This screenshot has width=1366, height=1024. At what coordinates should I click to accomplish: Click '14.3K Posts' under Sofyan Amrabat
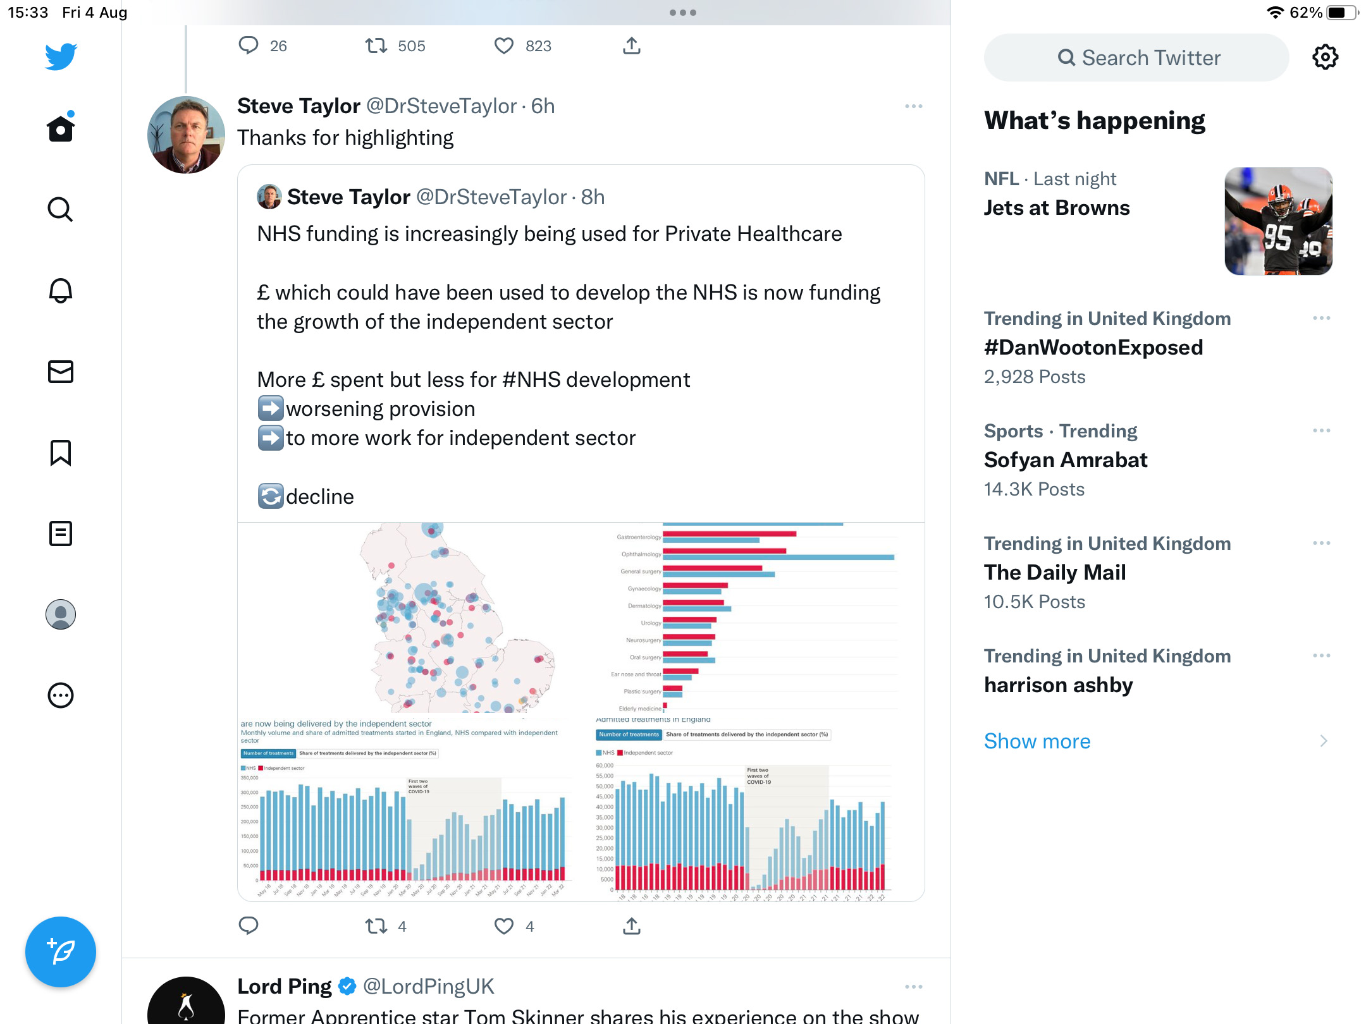coord(1034,489)
